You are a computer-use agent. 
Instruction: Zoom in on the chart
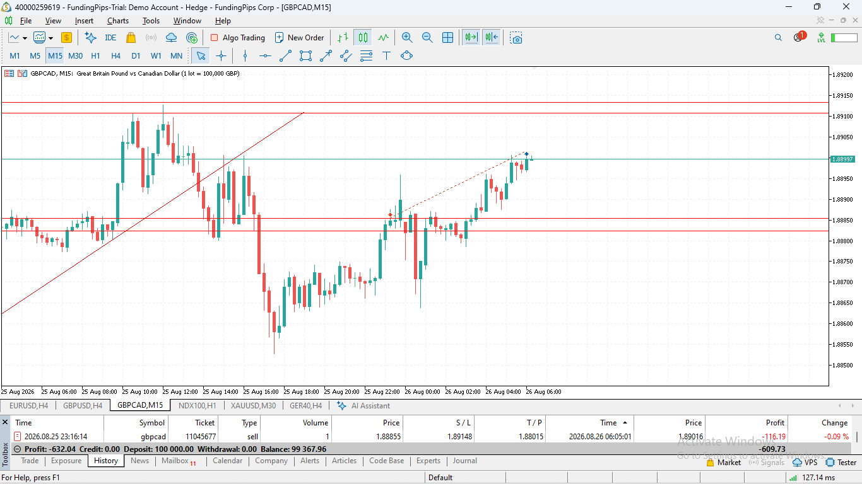[x=407, y=38]
